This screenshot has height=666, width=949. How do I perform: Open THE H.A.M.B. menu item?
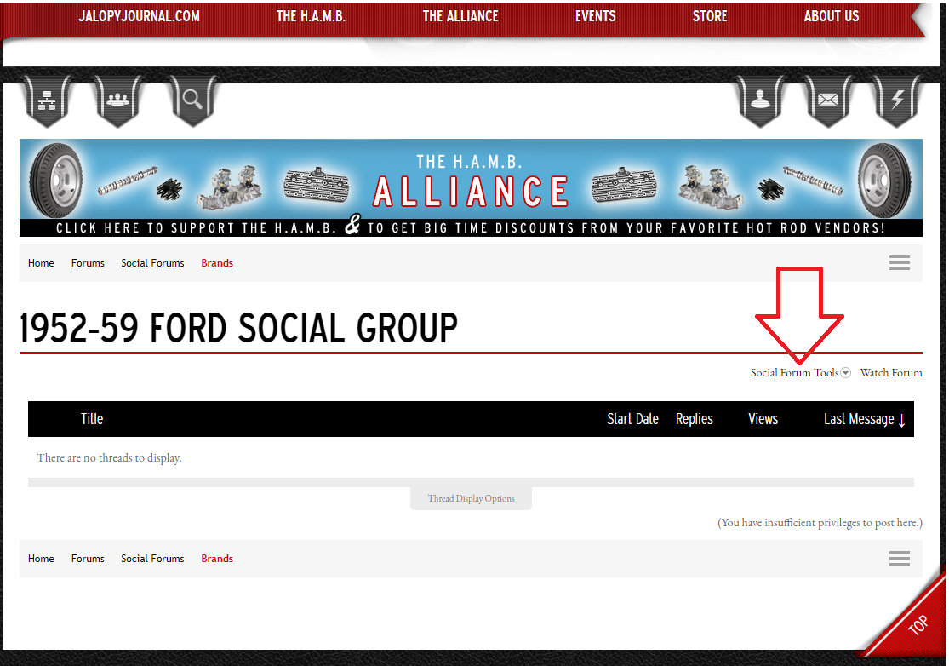pyautogui.click(x=311, y=16)
